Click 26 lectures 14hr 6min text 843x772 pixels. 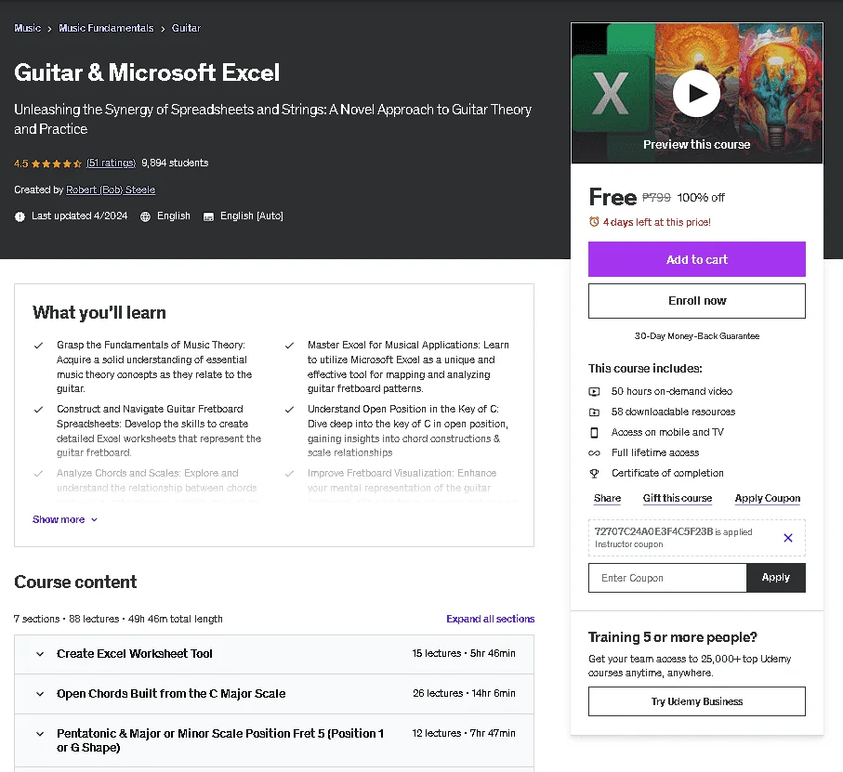pos(464,694)
